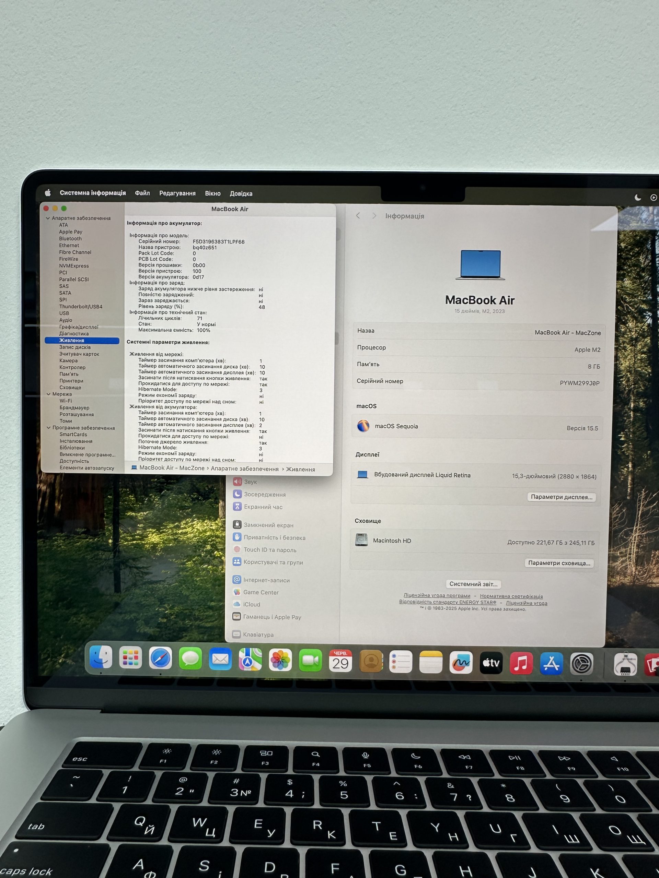This screenshot has width=659, height=878.
Task: Select USB in hardware tree
Action: (64, 313)
